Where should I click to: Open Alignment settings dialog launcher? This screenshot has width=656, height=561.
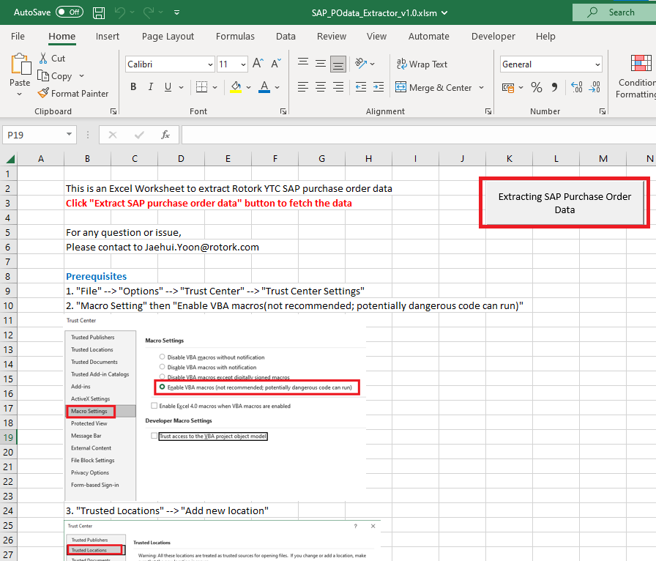[488, 111]
